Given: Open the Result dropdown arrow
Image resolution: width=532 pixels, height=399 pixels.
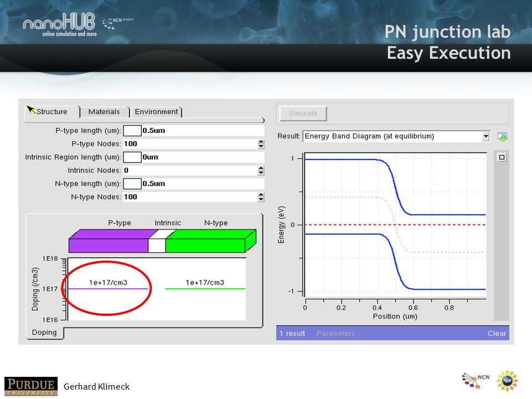Looking at the screenshot, I should click(x=486, y=136).
